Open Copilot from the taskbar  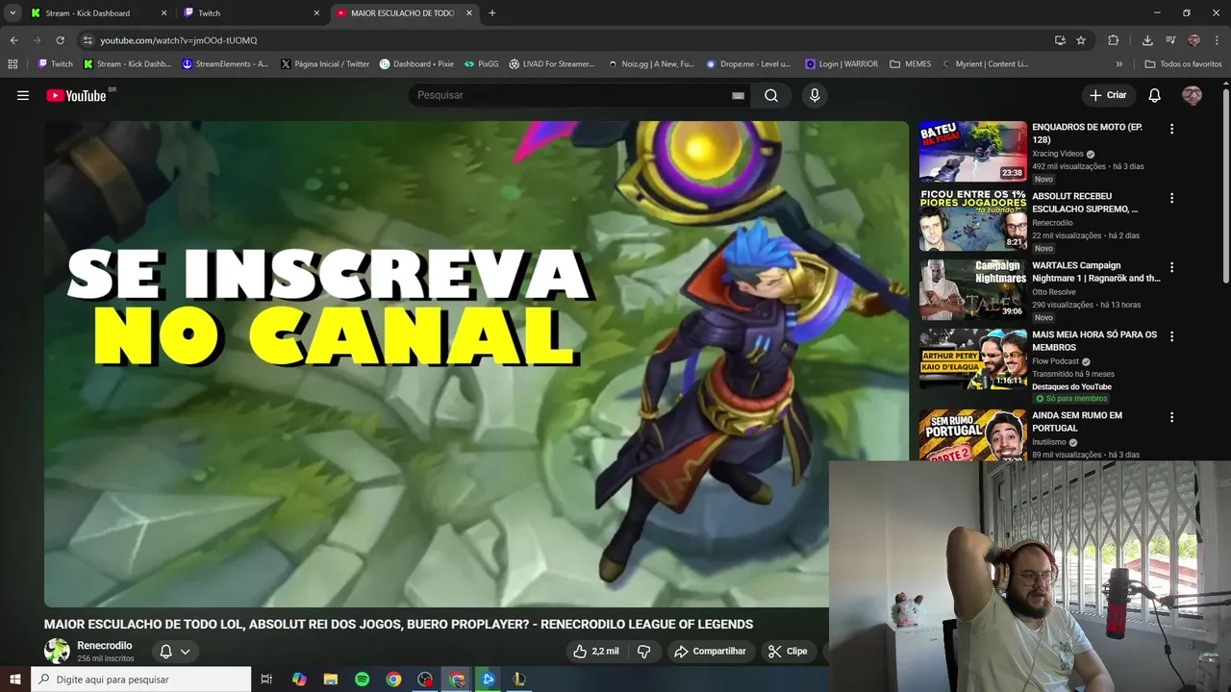click(x=299, y=680)
